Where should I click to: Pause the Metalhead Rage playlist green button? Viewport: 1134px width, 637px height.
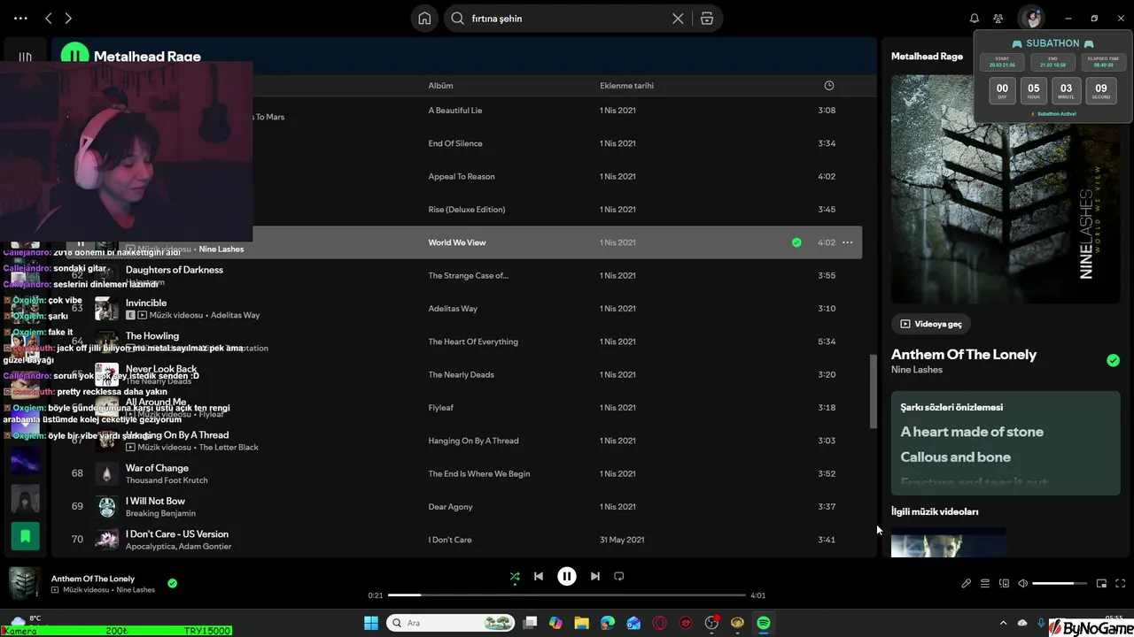74,56
